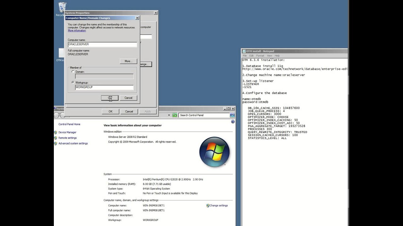Click 'SESSION_CACHED_CURSORS: 100' in Notepad
This screenshot has height=226, width=403.
point(273,135)
